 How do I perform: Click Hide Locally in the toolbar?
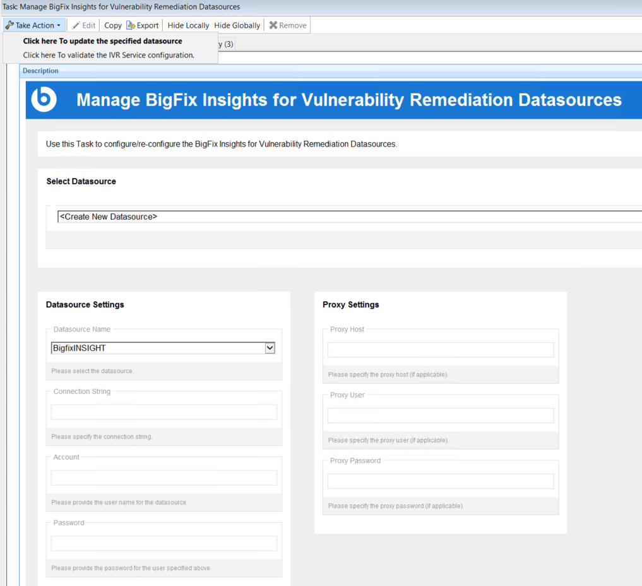(188, 25)
